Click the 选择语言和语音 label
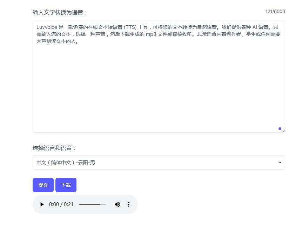 [x=54, y=148]
